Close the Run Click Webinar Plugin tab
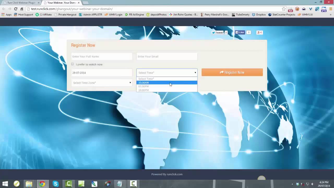This screenshot has width=334, height=188. point(39,3)
